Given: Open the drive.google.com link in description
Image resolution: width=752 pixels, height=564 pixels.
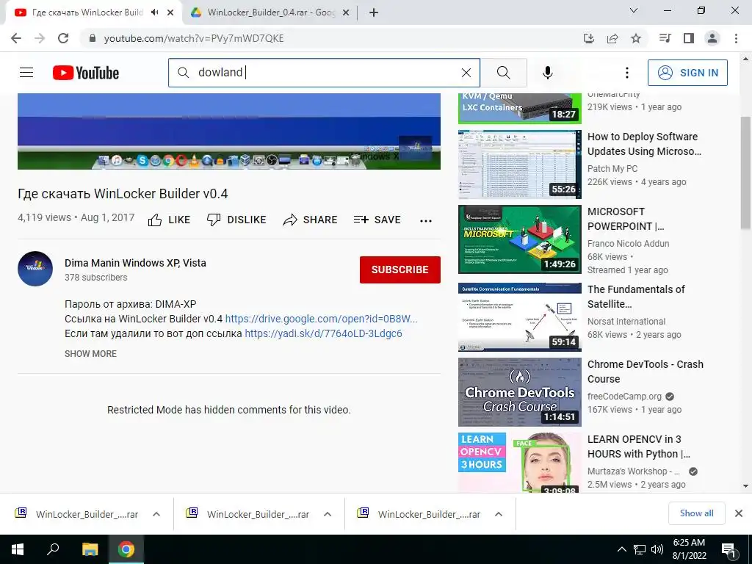Looking at the screenshot, I should point(322,319).
